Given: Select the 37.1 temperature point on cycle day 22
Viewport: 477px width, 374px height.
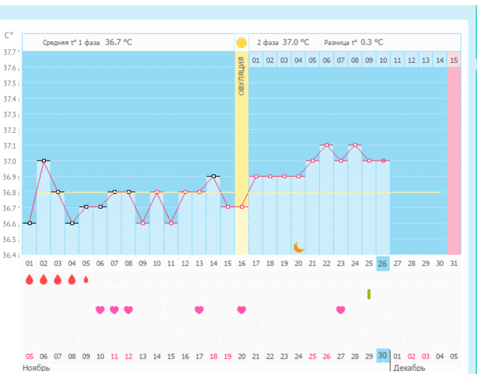Looking at the screenshot, I should point(327,145).
